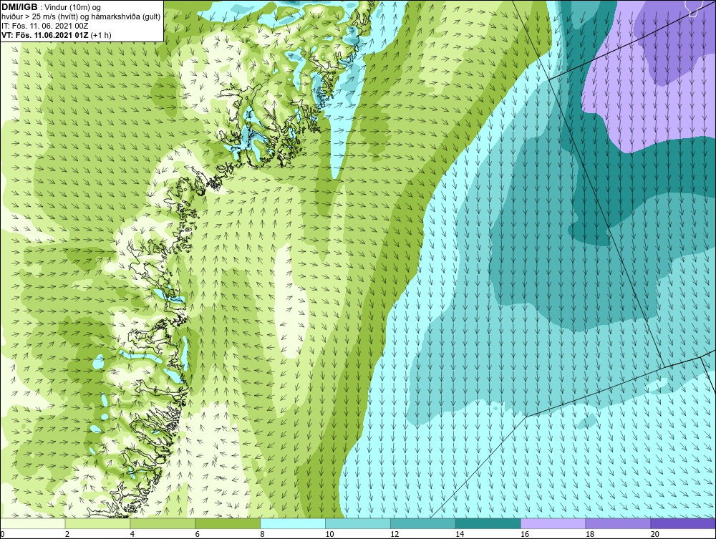This screenshot has width=716, height=539.
Task: Click the 14–16 m/s dark teal swatch
Action: [488, 523]
